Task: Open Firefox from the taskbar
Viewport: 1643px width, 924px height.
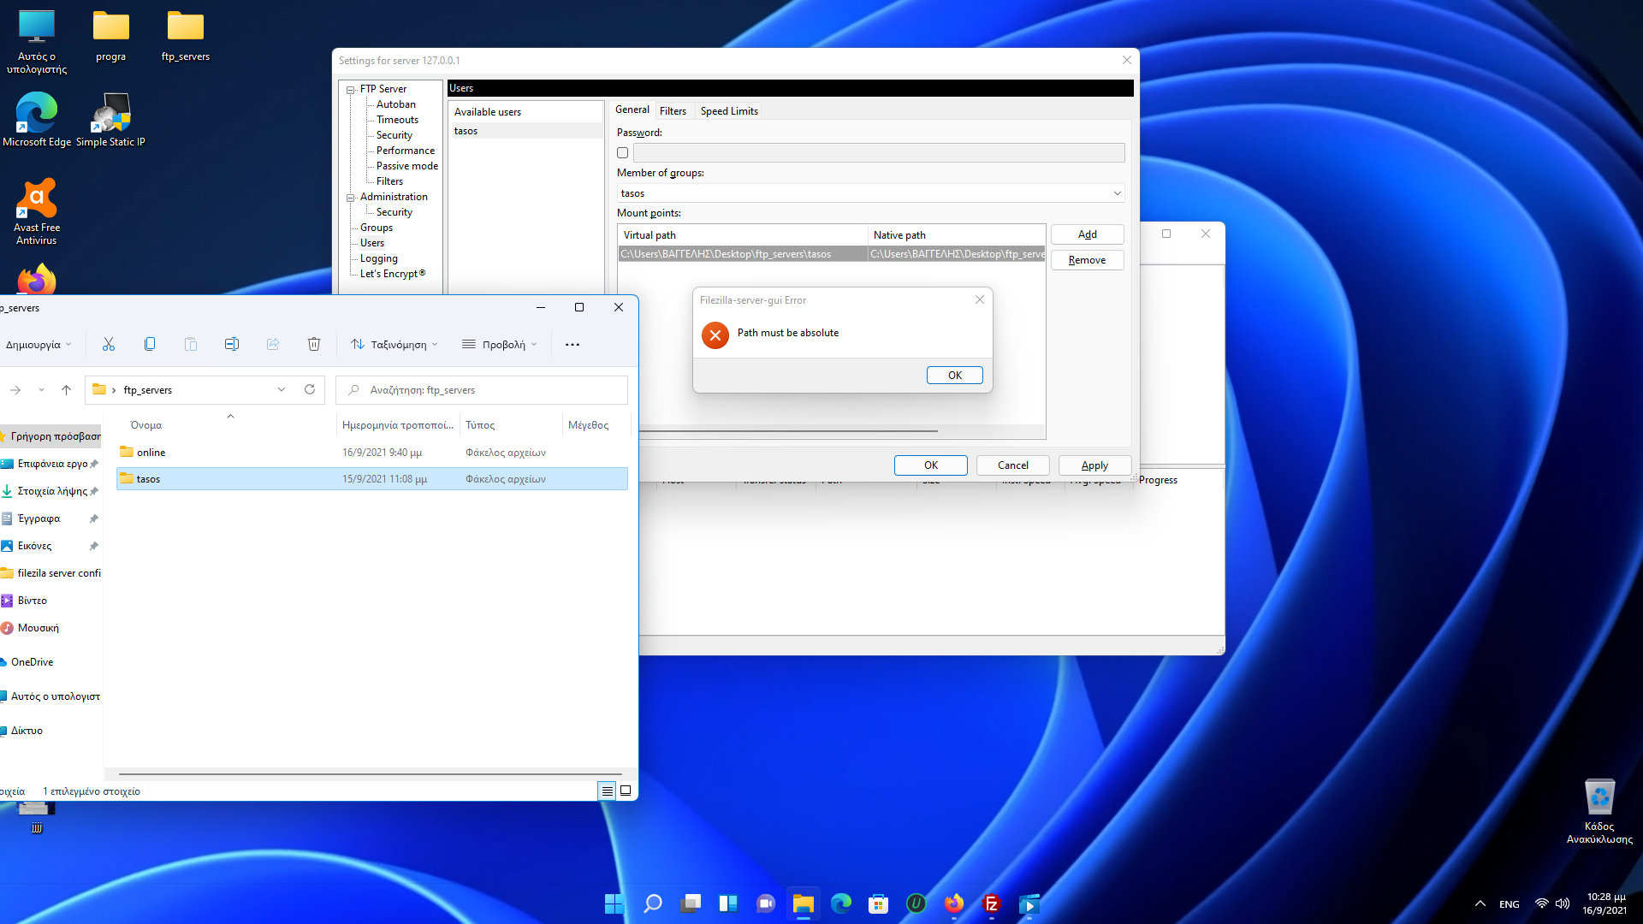Action: (x=953, y=903)
